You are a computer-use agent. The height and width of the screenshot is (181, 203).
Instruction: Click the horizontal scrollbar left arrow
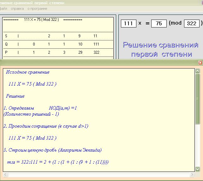5,174
